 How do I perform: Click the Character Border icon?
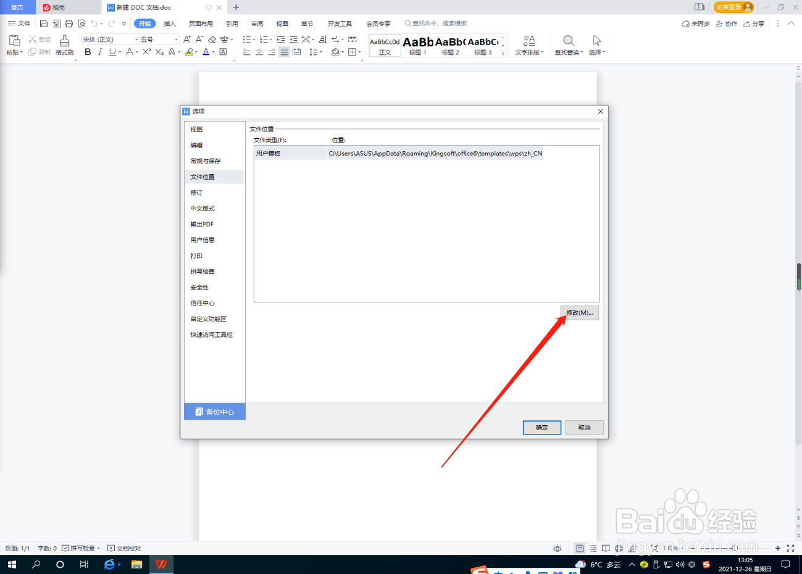click(223, 52)
